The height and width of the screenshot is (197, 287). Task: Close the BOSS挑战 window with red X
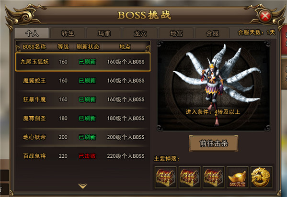click(x=265, y=16)
